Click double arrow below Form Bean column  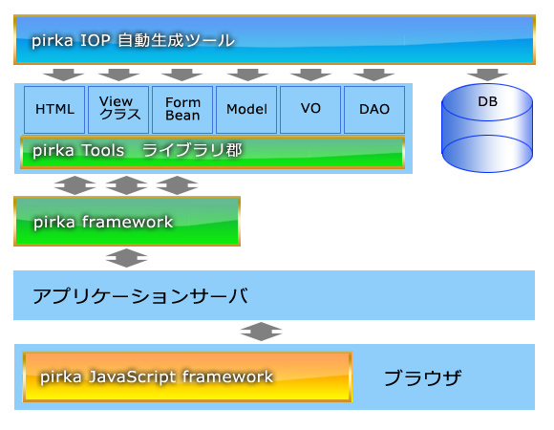coord(177,185)
